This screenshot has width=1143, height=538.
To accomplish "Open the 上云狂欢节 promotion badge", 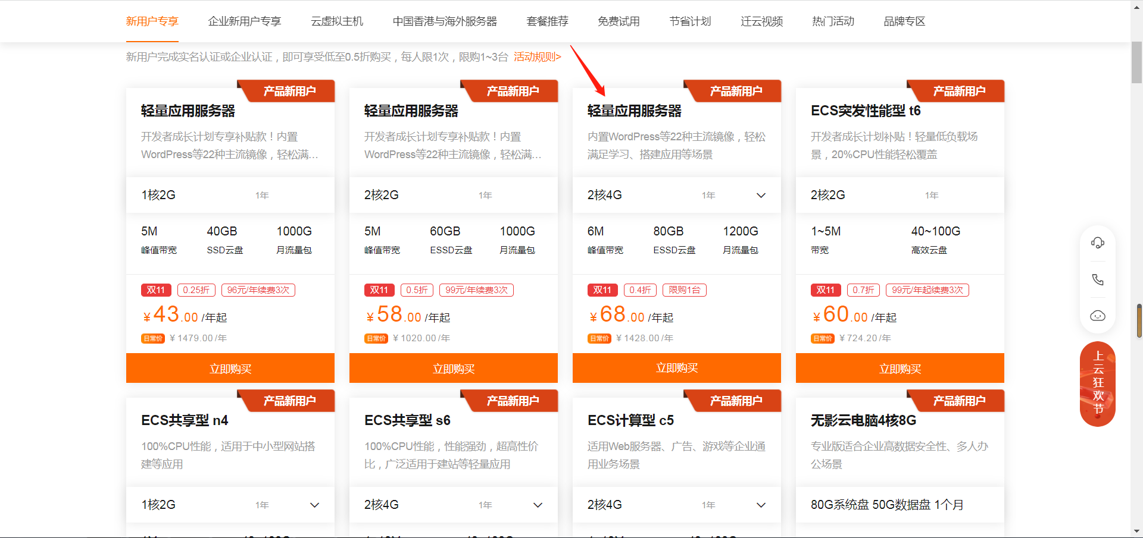I will point(1098,383).
